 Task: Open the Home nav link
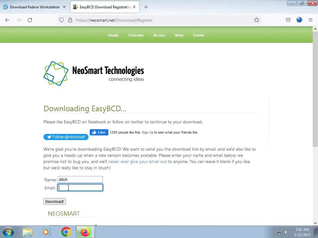point(113,35)
